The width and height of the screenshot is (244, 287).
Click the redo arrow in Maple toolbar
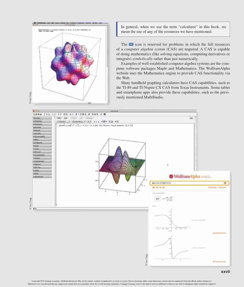pyautogui.click(x=55, y=114)
